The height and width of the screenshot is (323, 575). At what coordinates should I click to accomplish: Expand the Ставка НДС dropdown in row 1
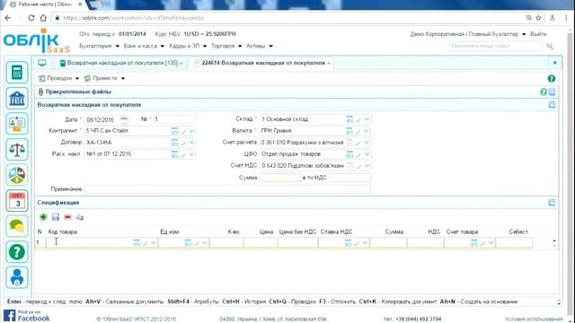pyautogui.click(x=365, y=242)
